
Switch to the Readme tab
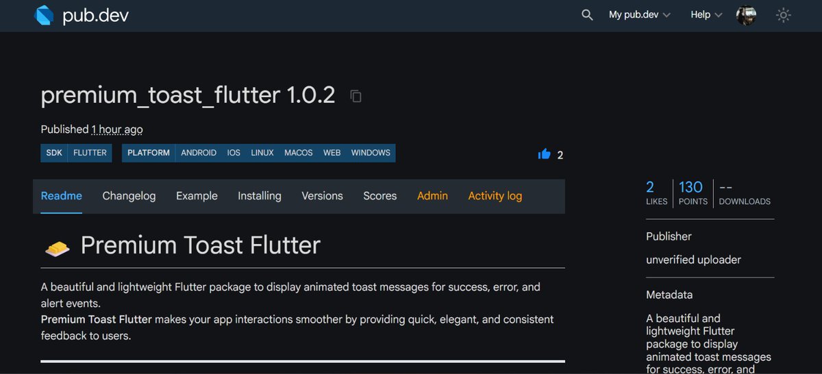point(62,196)
